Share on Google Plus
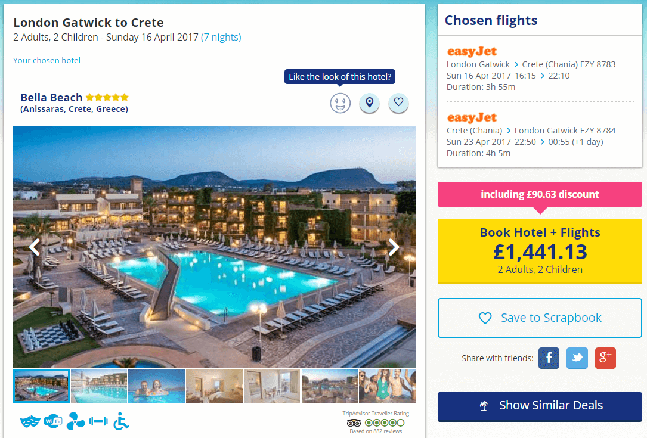The height and width of the screenshot is (438, 647). [x=605, y=358]
